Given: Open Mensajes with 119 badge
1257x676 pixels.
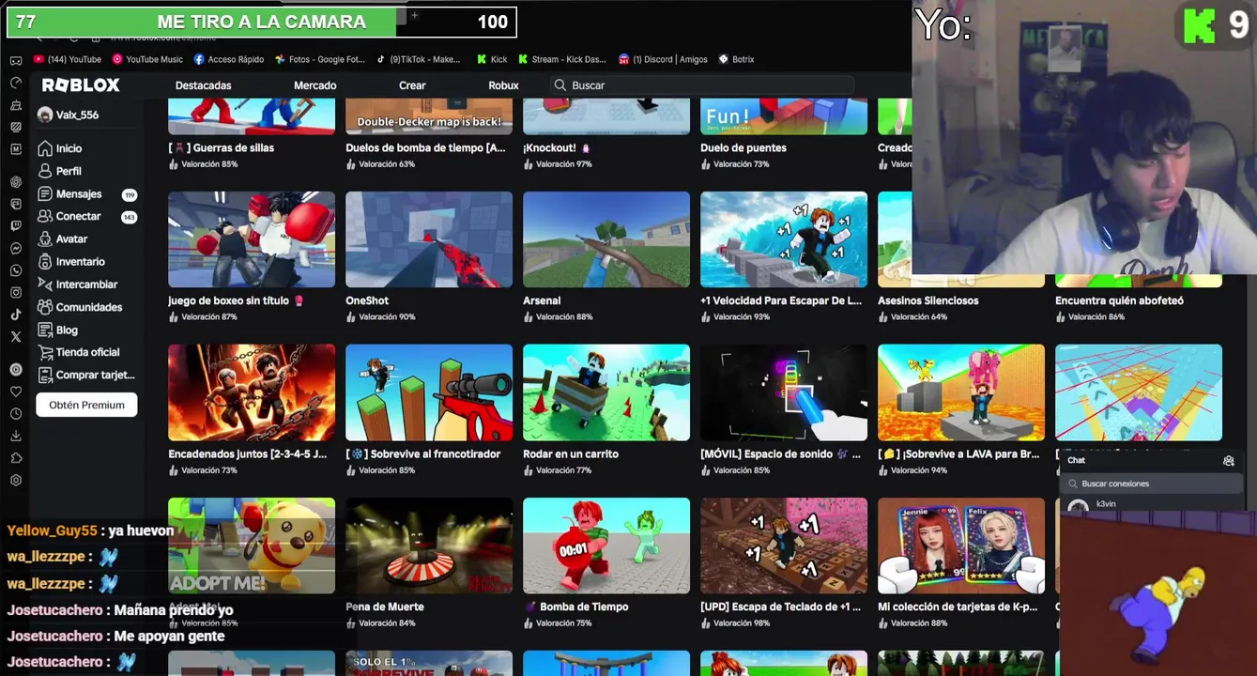Looking at the screenshot, I should coord(86,194).
